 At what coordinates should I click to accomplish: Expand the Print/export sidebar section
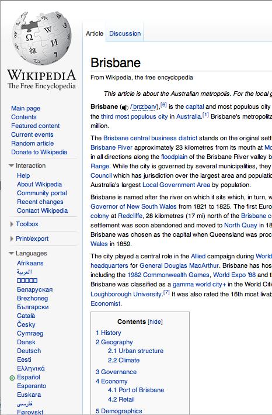12,238
